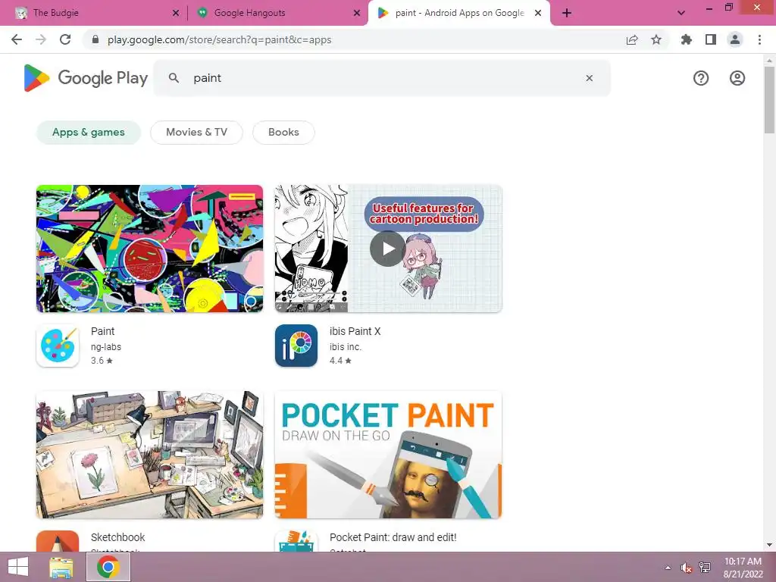Image resolution: width=776 pixels, height=582 pixels.
Task: Open the Extensions puzzle icon
Action: (x=687, y=39)
